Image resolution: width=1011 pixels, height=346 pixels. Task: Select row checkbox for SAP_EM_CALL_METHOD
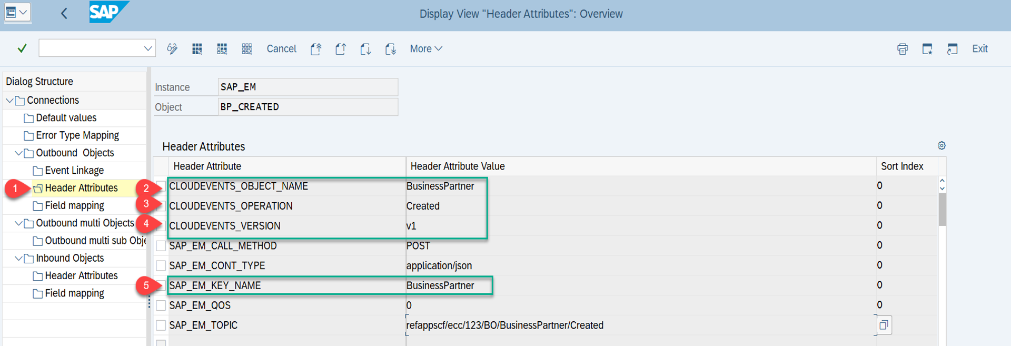point(161,246)
